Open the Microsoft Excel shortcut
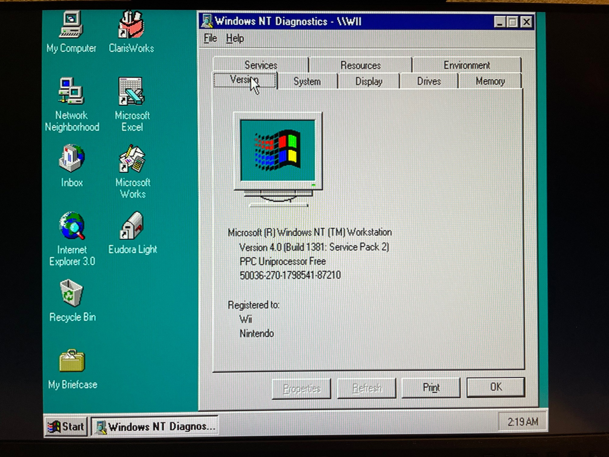Image resolution: width=609 pixels, height=457 pixels. [x=132, y=91]
